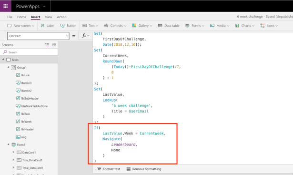The image size is (293, 175).
Task: Select Total_DataCard1 in the tree
Action: click(x=33, y=168)
